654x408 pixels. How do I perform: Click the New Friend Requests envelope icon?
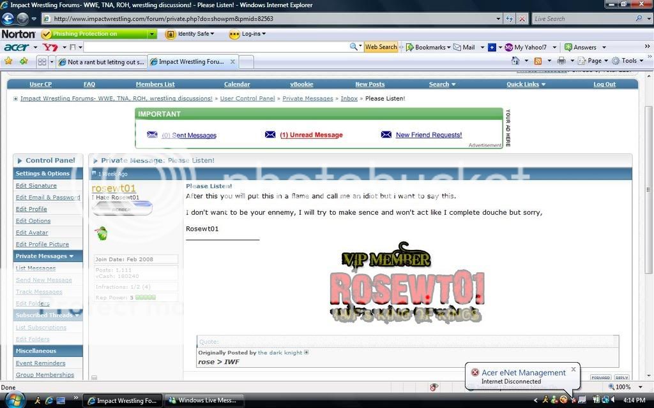[386, 135]
